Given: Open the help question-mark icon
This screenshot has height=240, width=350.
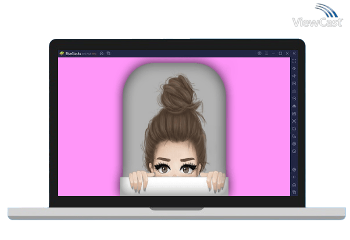Looking at the screenshot, I should tap(259, 53).
